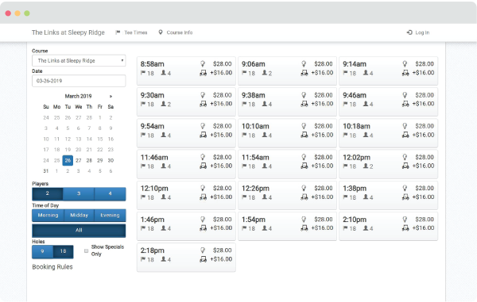477x302 pixels.
Task: Click the player icon on the 12:02pm card
Action: click(x=366, y=166)
